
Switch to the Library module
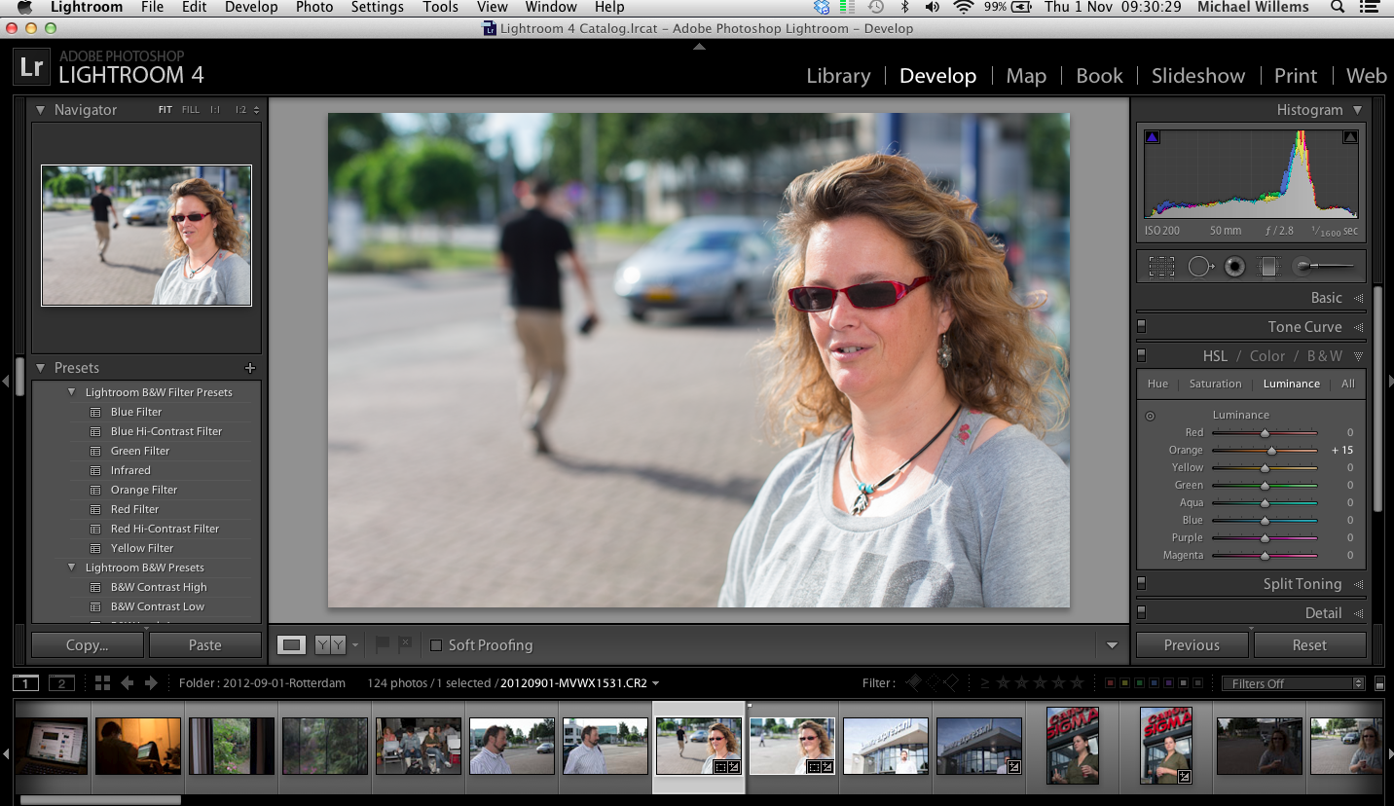click(837, 76)
